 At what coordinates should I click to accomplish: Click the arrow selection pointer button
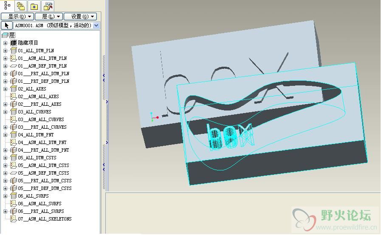click(6, 25)
